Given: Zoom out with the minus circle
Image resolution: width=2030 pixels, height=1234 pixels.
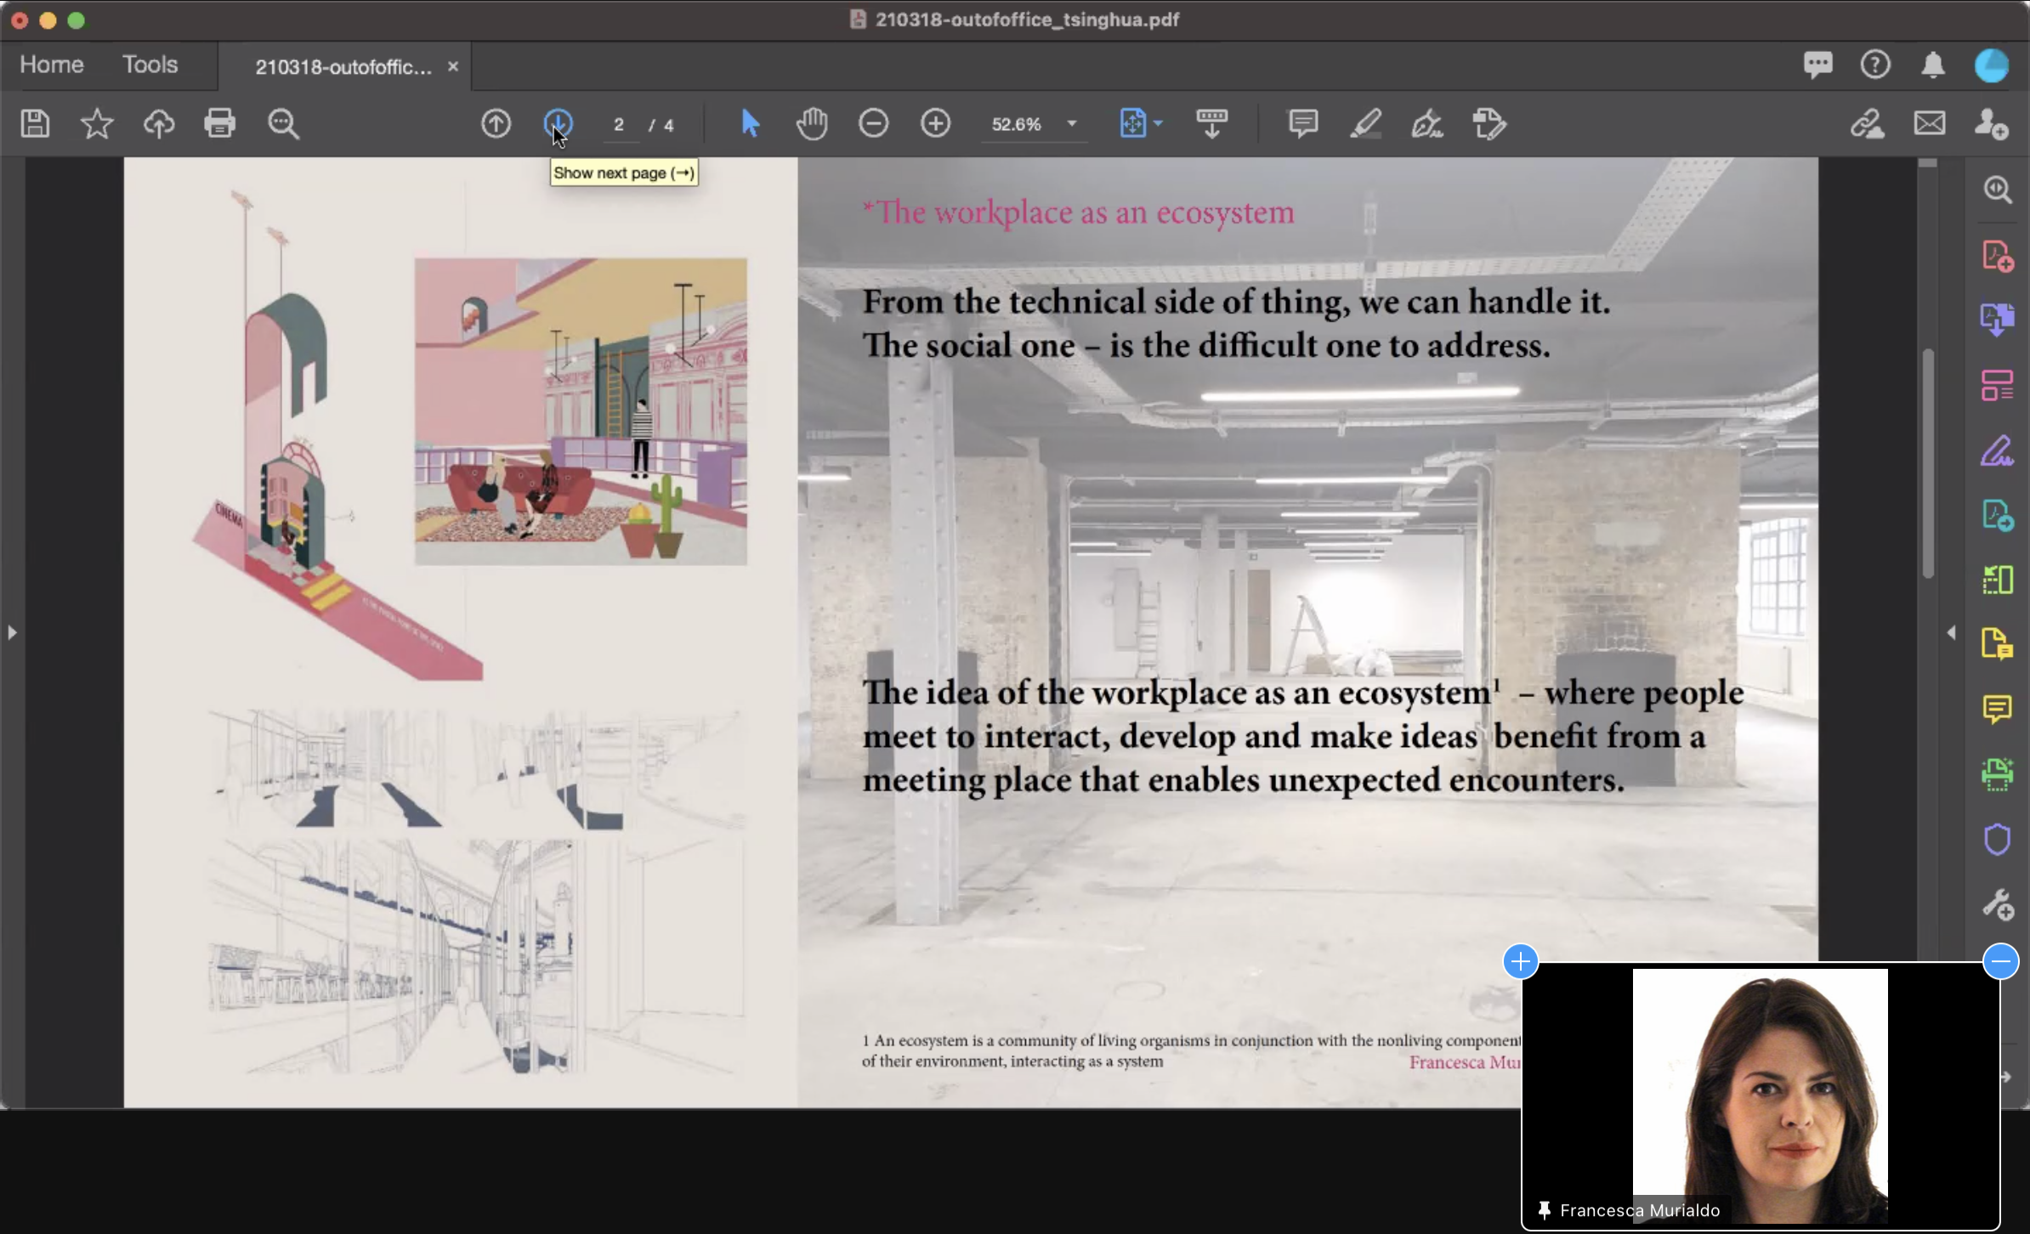Looking at the screenshot, I should 874,124.
